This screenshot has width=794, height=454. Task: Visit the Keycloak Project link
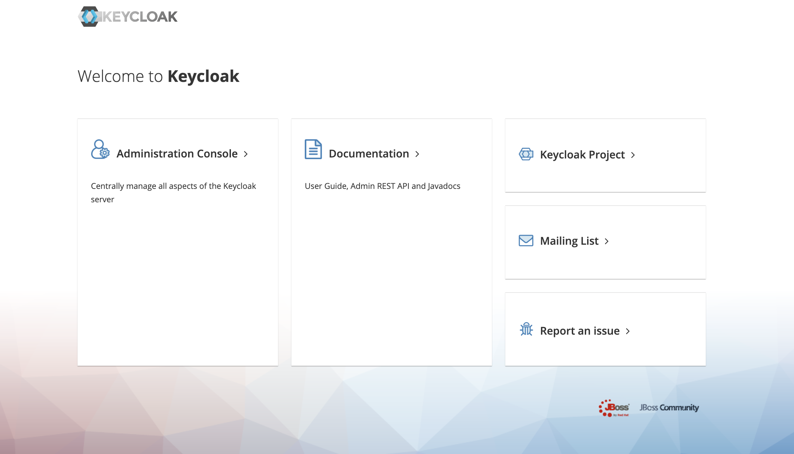pyautogui.click(x=582, y=155)
